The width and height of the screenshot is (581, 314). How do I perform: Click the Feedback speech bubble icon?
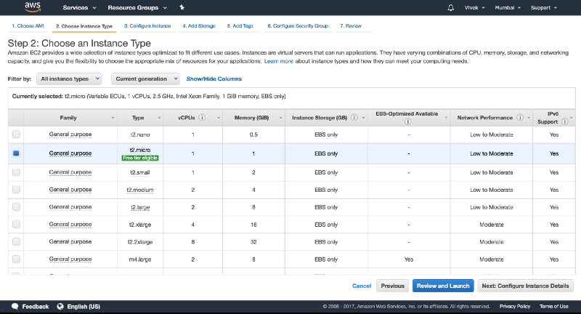point(15,306)
